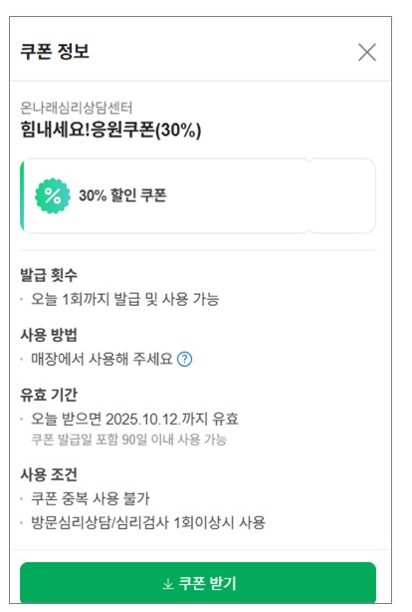Click the green percent badge icon
Screen dimensions: 412x612
pyautogui.click(x=53, y=195)
